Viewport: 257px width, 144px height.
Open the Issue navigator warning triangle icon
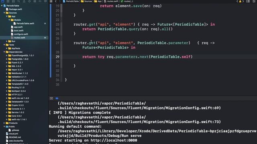click(x=24, y=1)
